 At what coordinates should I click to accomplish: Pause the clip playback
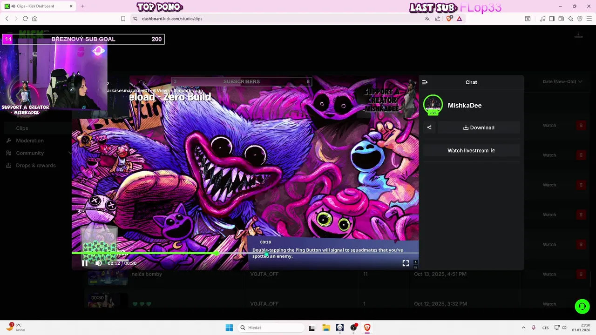coord(85,263)
